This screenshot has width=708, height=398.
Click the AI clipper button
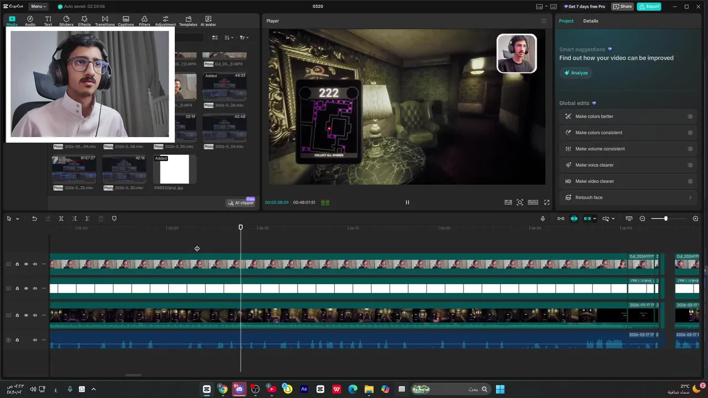(x=241, y=203)
